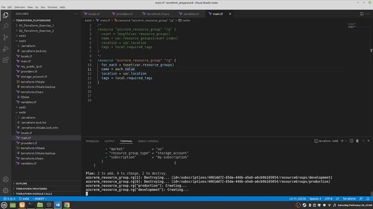Open the Run and Debug view
373x209 pixels.
coord(5,49)
